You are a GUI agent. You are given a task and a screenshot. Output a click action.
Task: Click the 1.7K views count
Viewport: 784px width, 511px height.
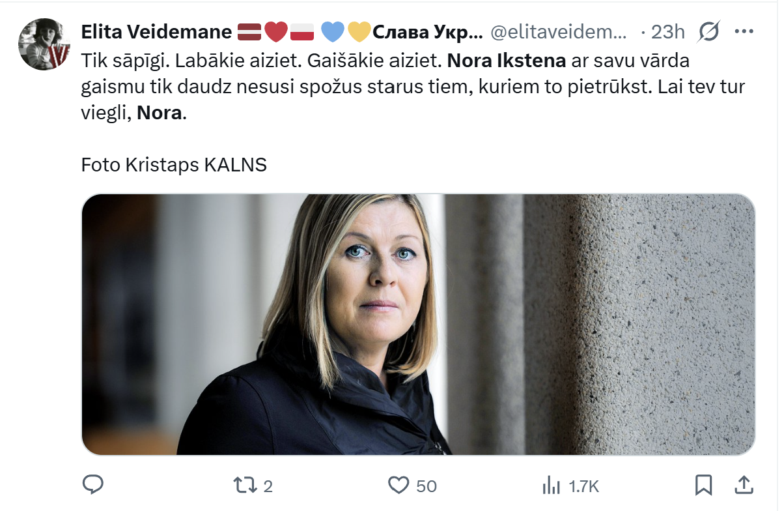tap(583, 486)
